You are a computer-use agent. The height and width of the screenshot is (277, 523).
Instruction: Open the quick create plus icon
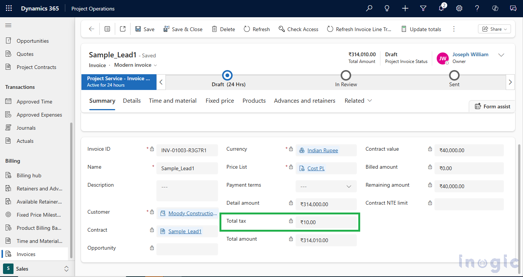click(405, 8)
